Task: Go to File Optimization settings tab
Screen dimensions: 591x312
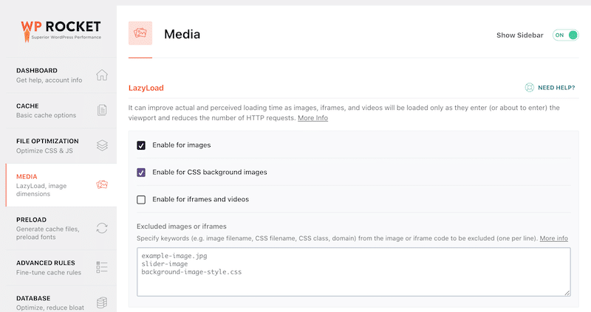Action: click(47, 145)
